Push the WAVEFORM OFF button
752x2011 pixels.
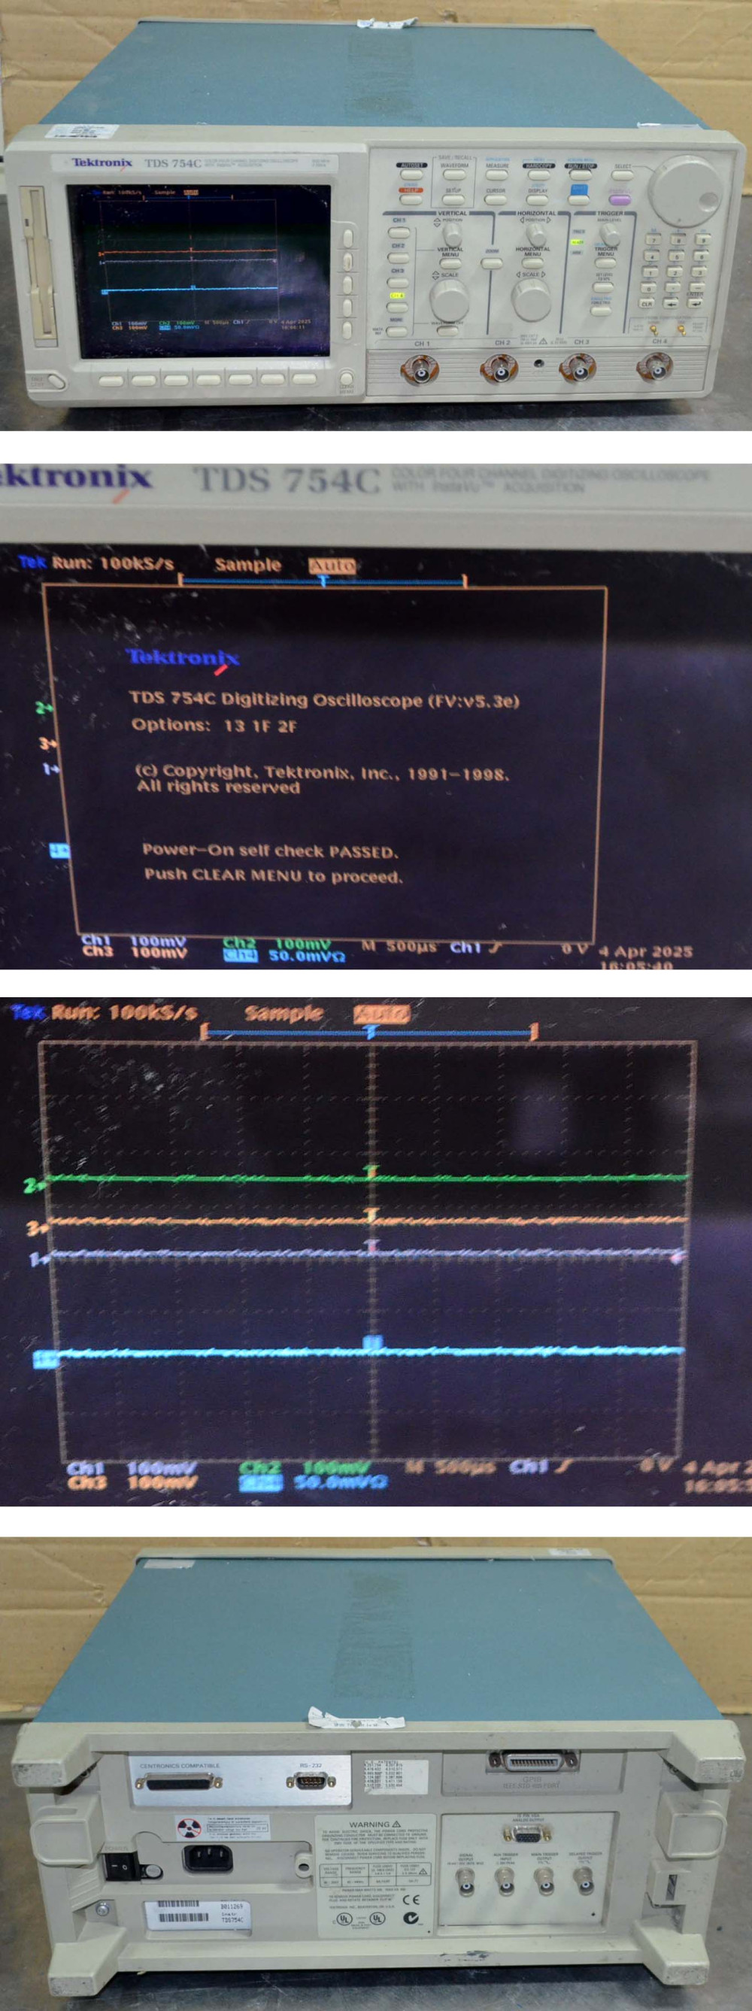pos(447,332)
